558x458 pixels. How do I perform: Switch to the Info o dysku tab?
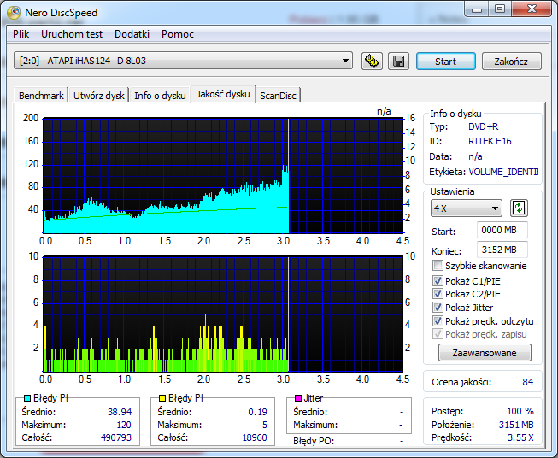tap(160, 96)
